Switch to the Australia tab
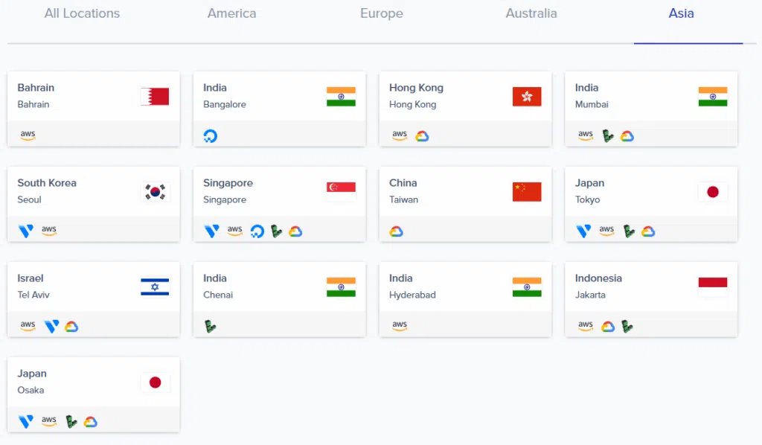This screenshot has width=762, height=445. (x=531, y=13)
